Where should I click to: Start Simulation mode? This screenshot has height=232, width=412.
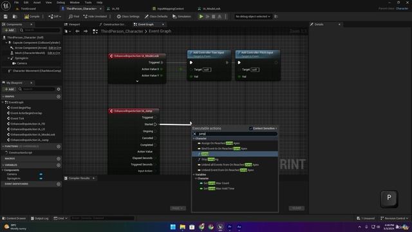[182, 17]
